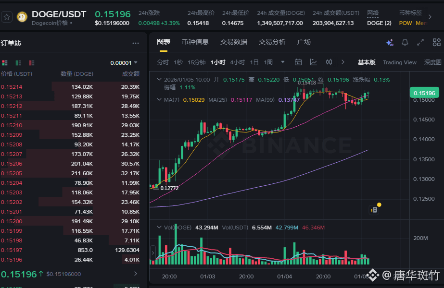Switch to 币种信息 tab
Screen dimensions: 444x288
(x=195, y=42)
